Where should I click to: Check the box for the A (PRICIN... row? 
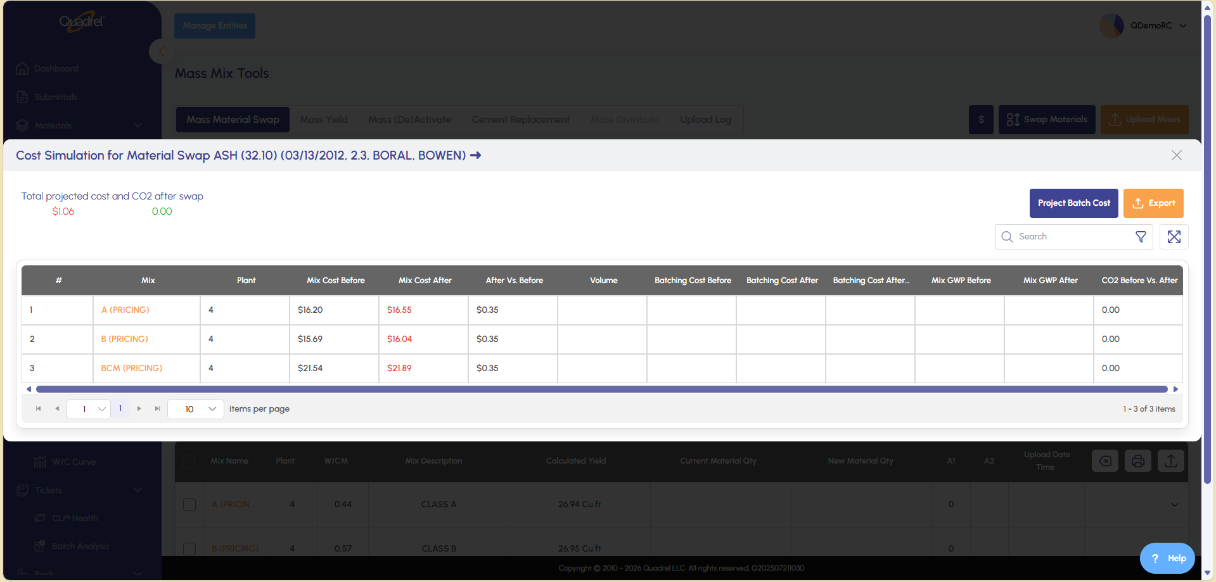pyautogui.click(x=189, y=505)
